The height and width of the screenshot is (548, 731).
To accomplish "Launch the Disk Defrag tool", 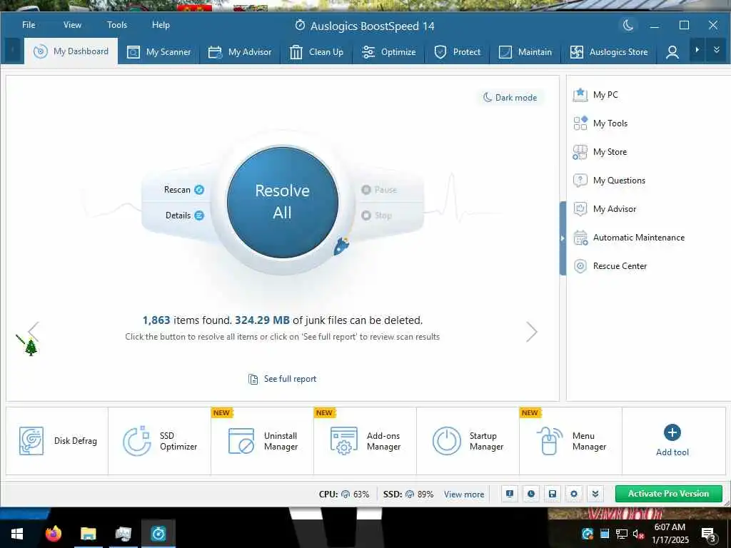I will (57, 441).
